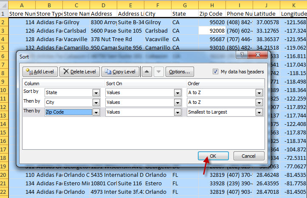Move sort level up with arrow
Screen dimensions: 307x198
146,72
